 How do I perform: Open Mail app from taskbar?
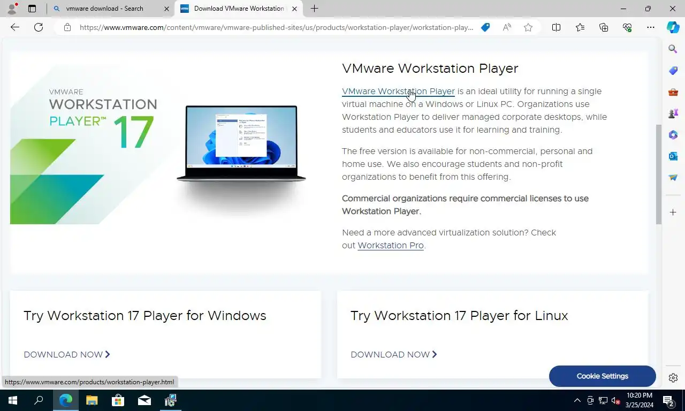(x=144, y=400)
